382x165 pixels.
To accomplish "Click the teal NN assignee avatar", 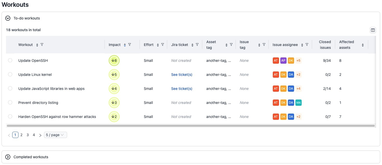I will tap(299, 103).
